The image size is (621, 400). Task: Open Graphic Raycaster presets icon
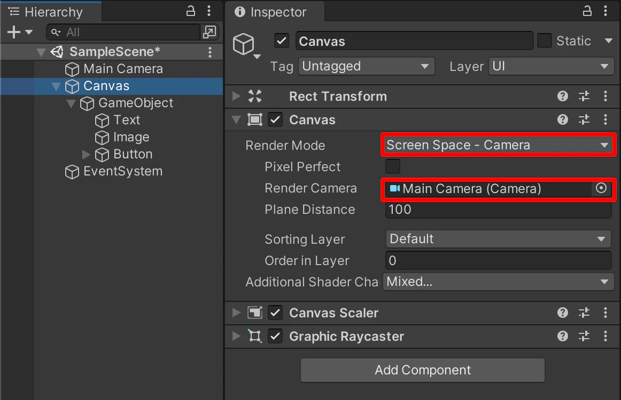coord(584,336)
